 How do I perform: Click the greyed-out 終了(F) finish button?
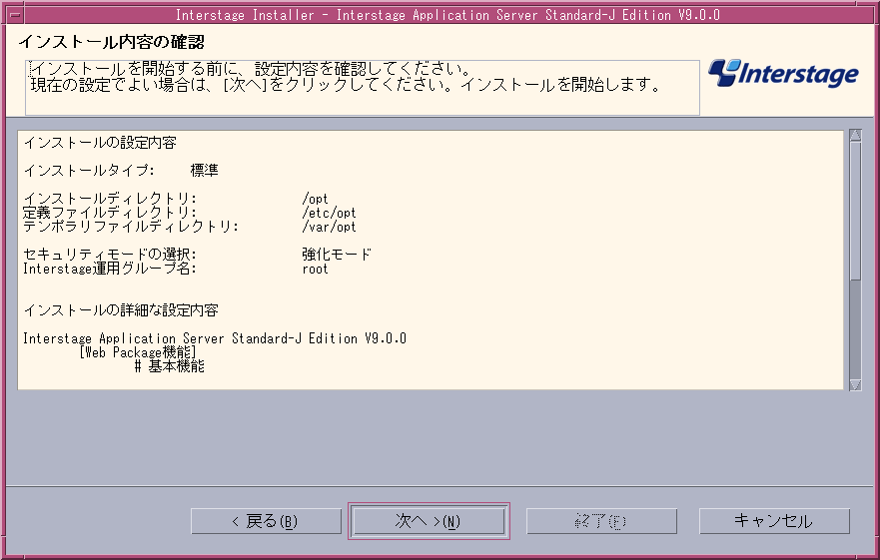pos(601,521)
